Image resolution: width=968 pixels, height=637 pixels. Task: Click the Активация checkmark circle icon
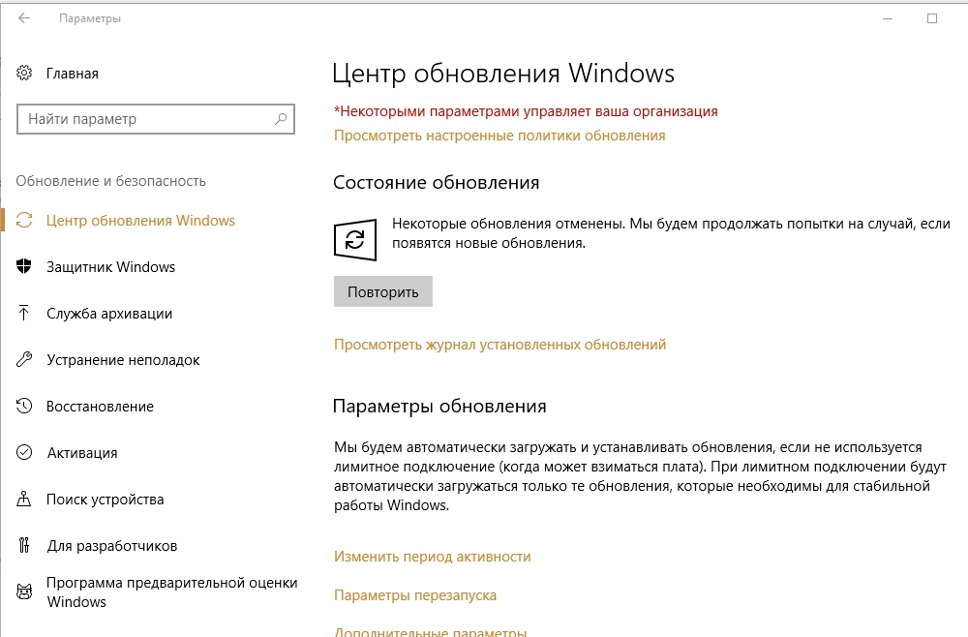(x=25, y=453)
